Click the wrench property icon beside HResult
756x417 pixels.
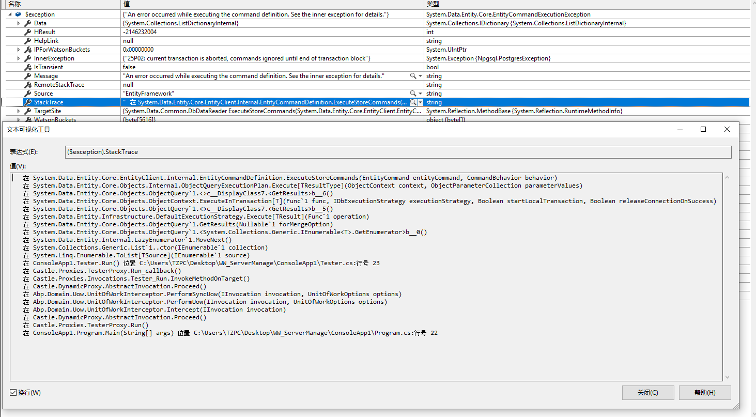(x=27, y=32)
